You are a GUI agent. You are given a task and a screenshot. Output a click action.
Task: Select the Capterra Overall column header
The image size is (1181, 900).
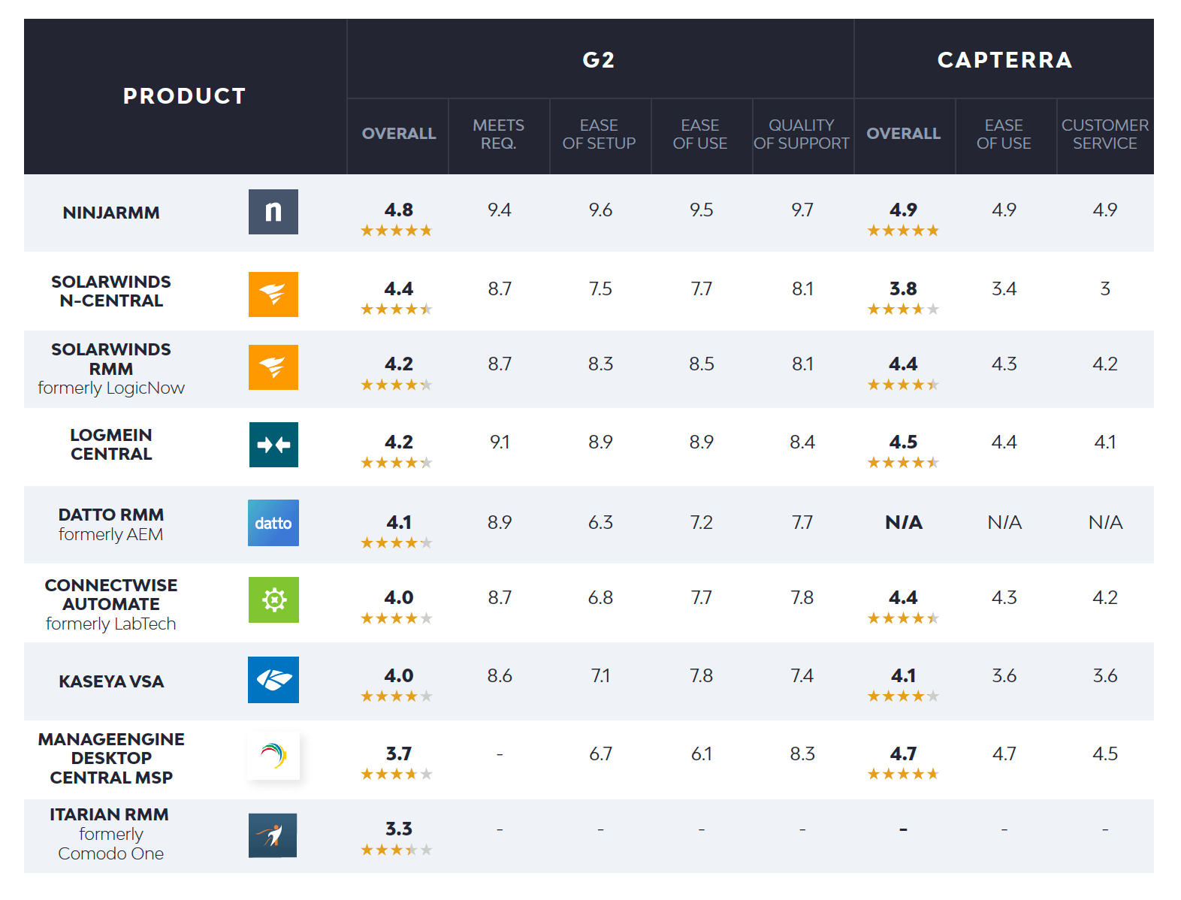[x=903, y=134]
